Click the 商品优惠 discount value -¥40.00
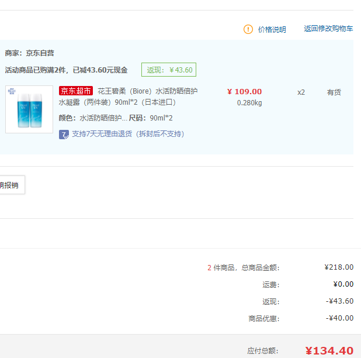This screenshot has height=358, width=361. [x=339, y=318]
